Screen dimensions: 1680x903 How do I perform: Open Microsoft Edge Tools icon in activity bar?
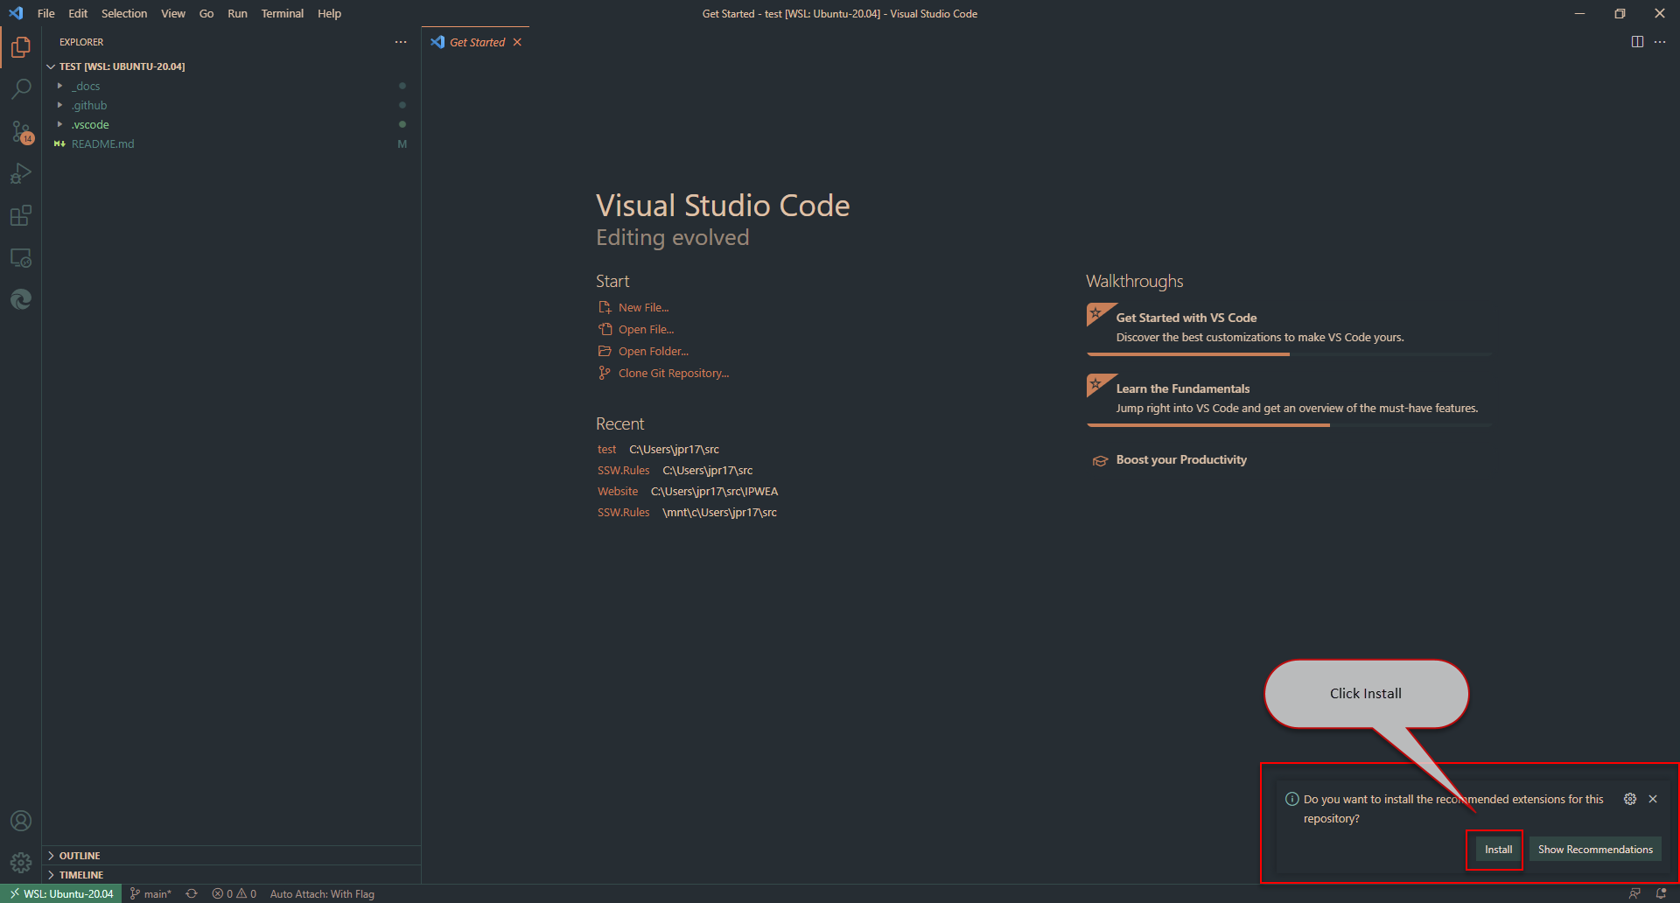[x=21, y=299]
